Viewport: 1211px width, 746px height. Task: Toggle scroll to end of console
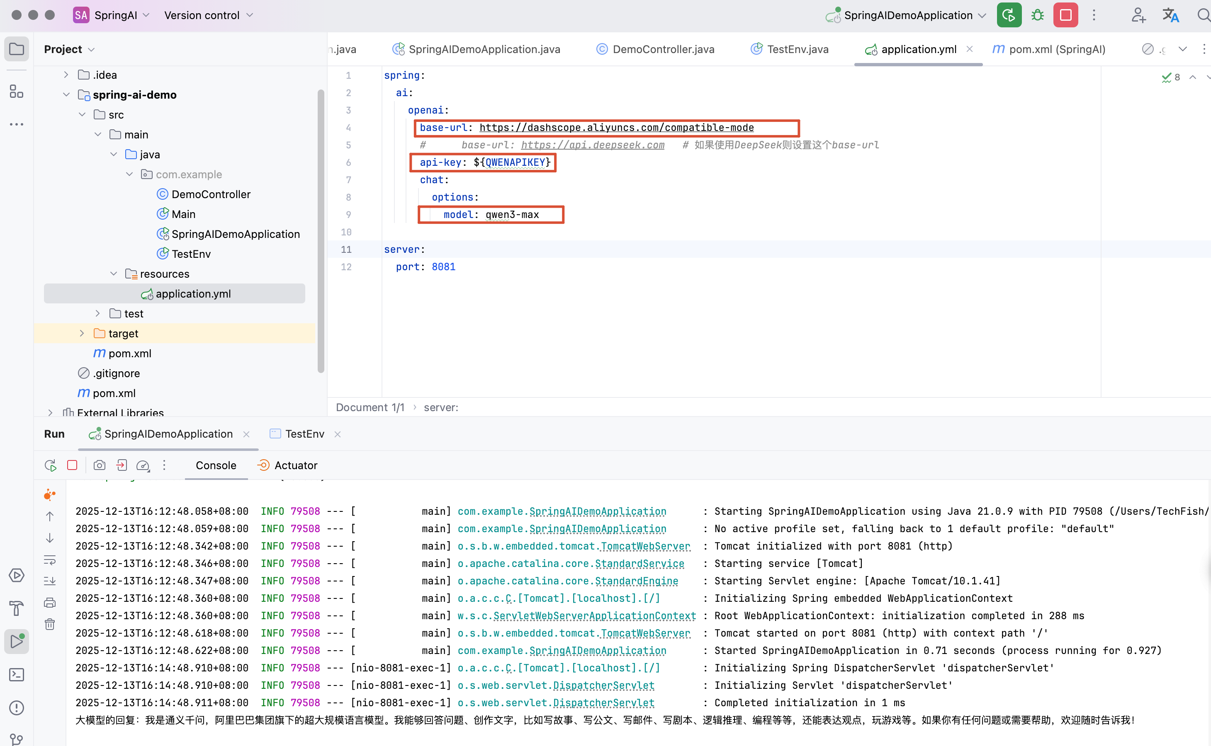(x=50, y=581)
